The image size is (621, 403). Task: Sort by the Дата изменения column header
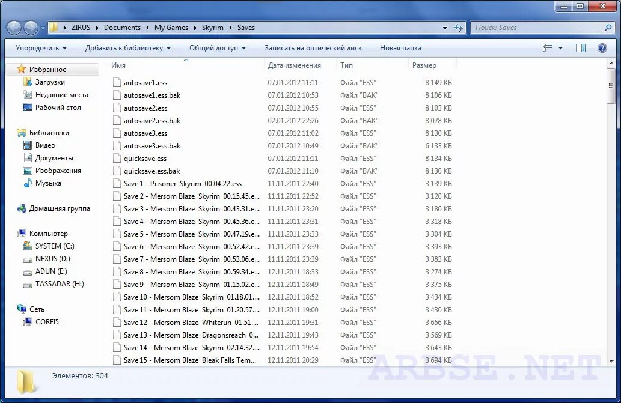(x=300, y=65)
